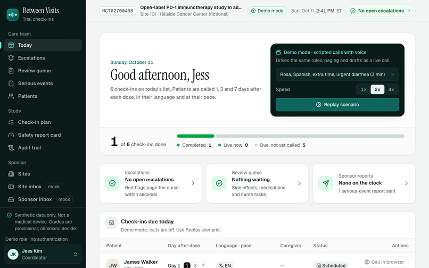The image size is (429, 268).
Task: Click the Status column header
Action: [320, 246]
